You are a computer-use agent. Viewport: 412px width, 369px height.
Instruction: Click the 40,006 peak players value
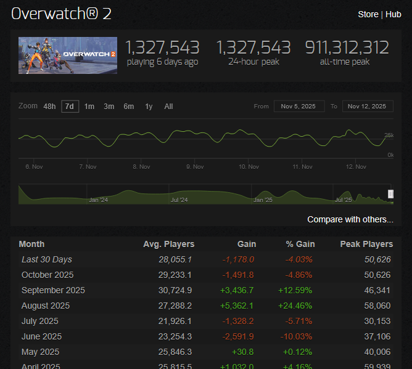[377, 352]
